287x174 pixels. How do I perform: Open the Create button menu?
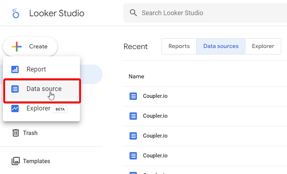(30, 47)
